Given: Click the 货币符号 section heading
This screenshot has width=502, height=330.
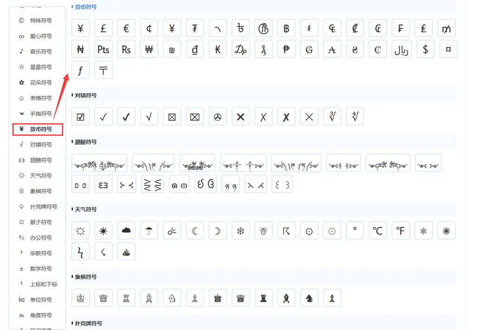Looking at the screenshot, I should (x=86, y=7).
